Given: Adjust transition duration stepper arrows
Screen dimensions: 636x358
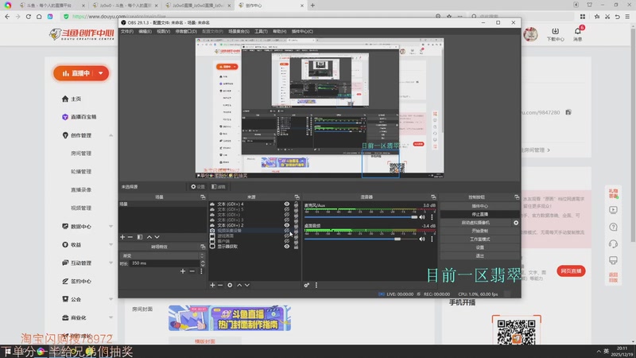Looking at the screenshot, I should point(203,263).
